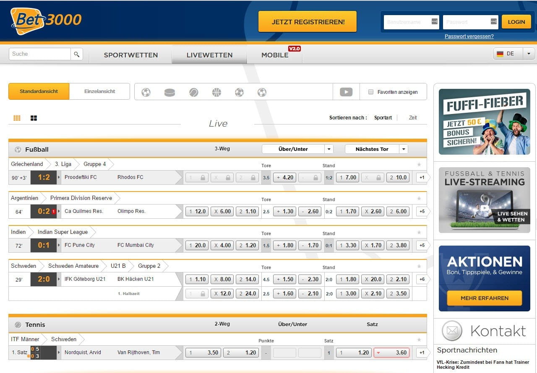537x373 pixels.
Task: Favorite the Griechenland 3. Liga star
Action: tap(419, 165)
